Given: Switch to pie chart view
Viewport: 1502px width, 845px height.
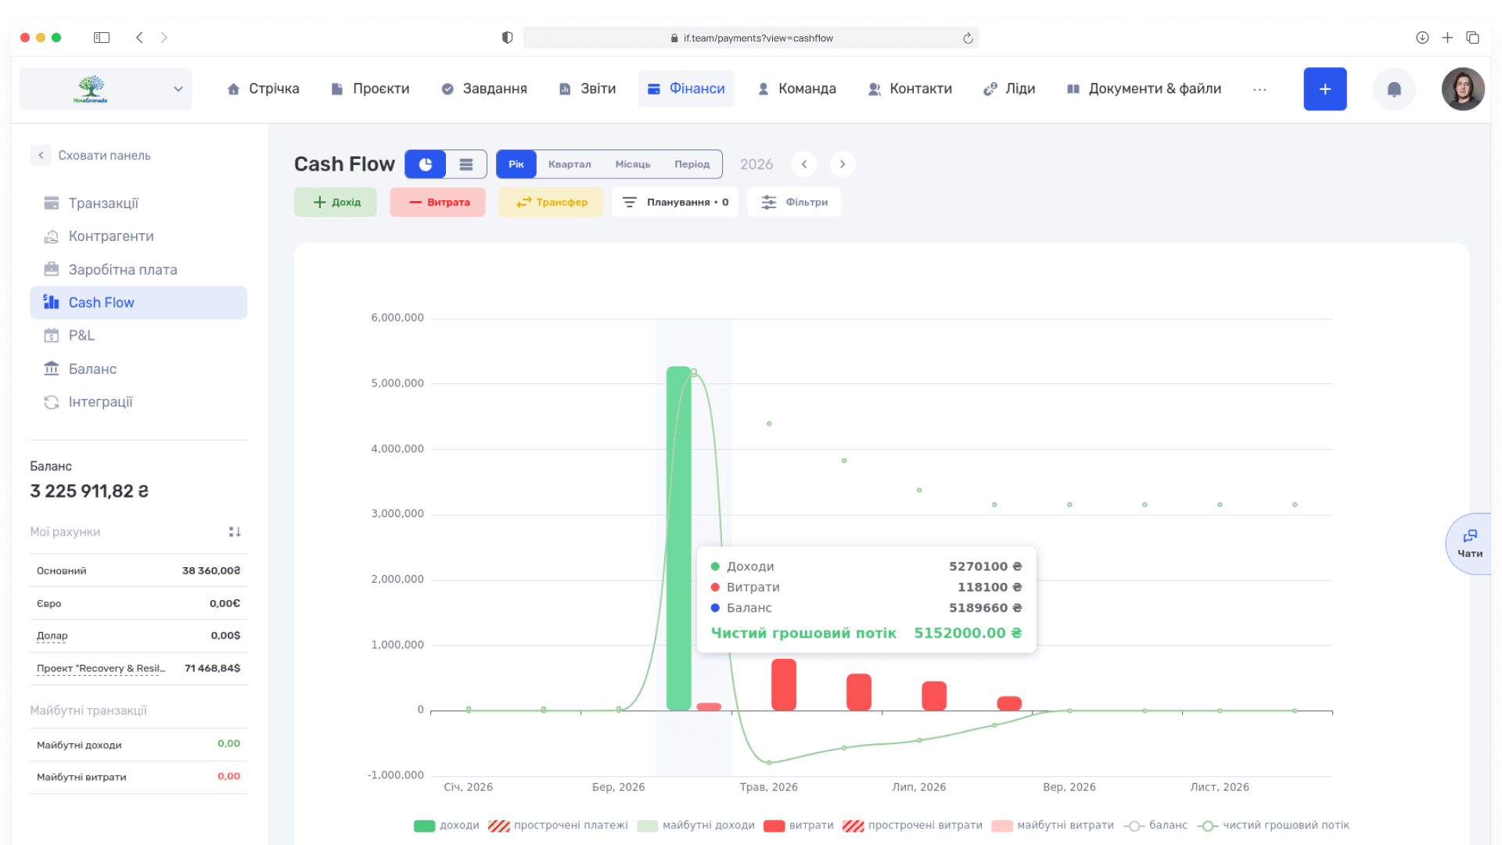Looking at the screenshot, I should point(426,164).
